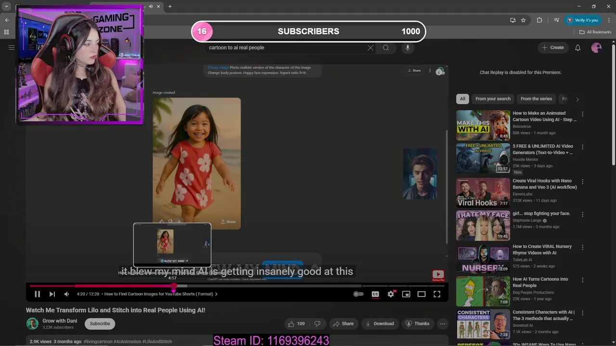Skip to next video
The image size is (616, 346).
52,294
